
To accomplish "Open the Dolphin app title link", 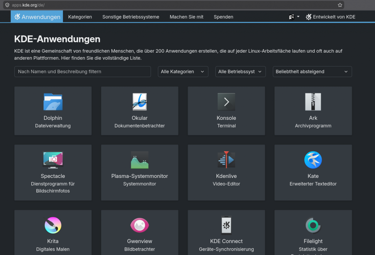I will [53, 118].
